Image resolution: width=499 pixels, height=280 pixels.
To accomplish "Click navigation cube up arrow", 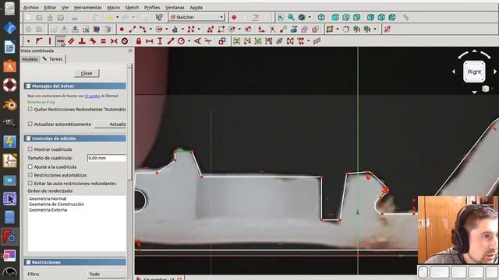I will (x=474, y=51).
